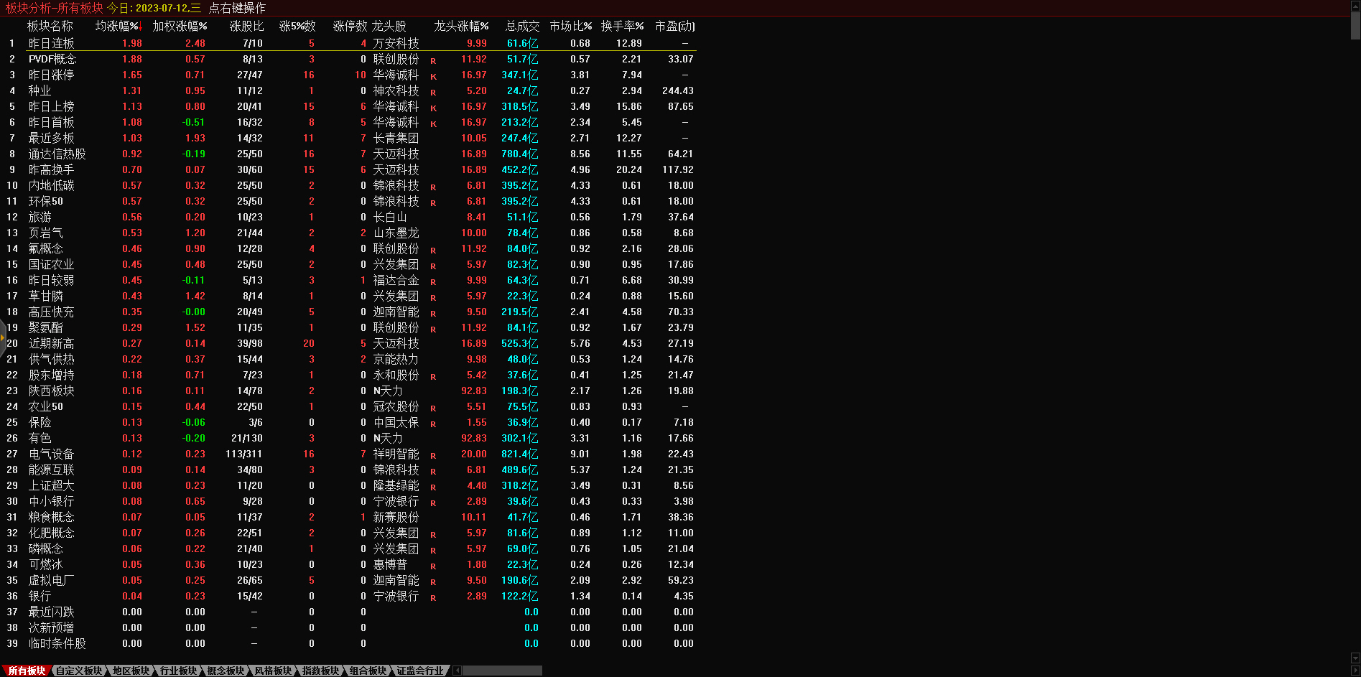The width and height of the screenshot is (1361, 677).
Task: Select the PVDF概念 sector row
Action: coord(52,60)
